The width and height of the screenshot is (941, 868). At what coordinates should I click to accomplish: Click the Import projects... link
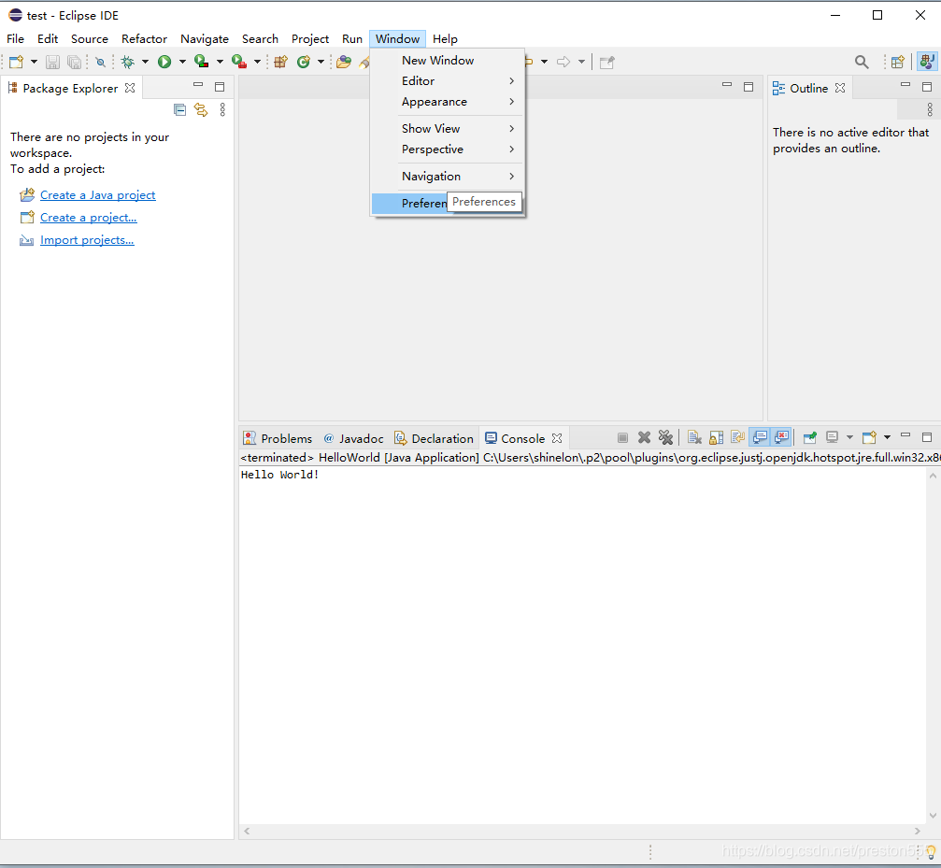click(x=87, y=240)
